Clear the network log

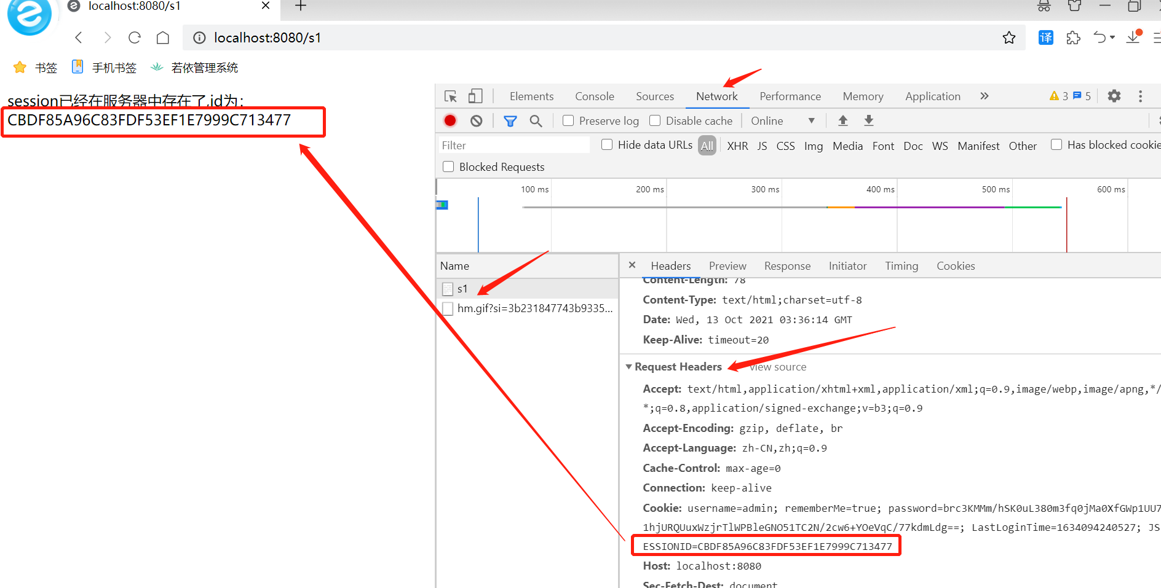[477, 121]
